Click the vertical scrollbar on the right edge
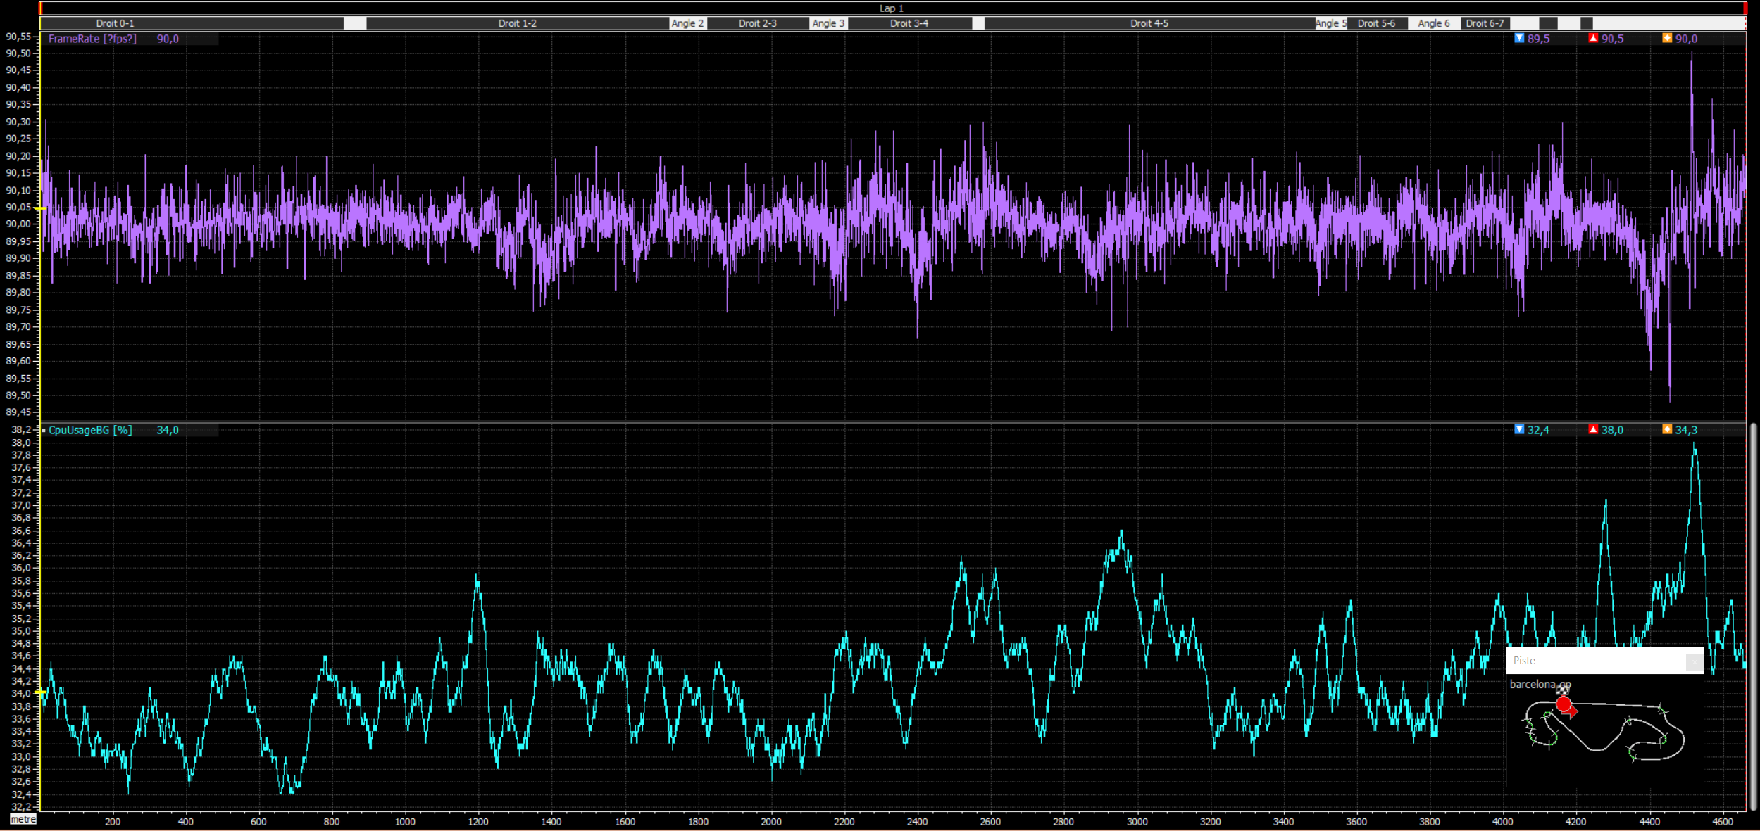The image size is (1760, 831). point(1754,616)
